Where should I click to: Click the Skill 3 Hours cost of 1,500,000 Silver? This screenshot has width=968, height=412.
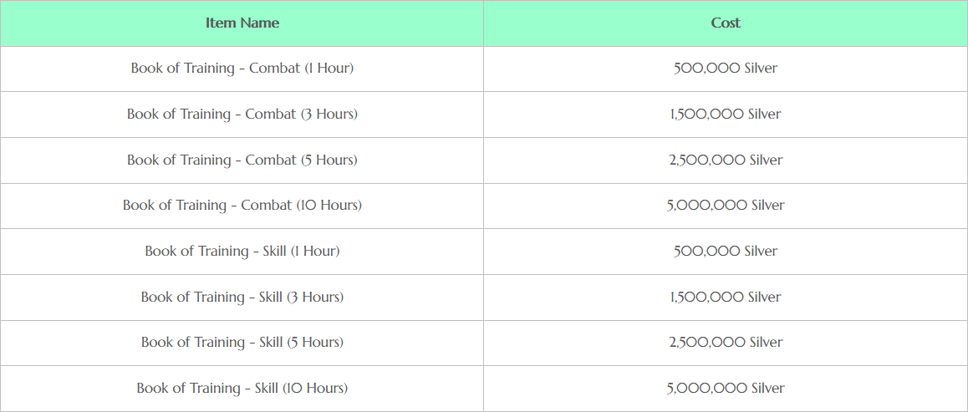(726, 297)
